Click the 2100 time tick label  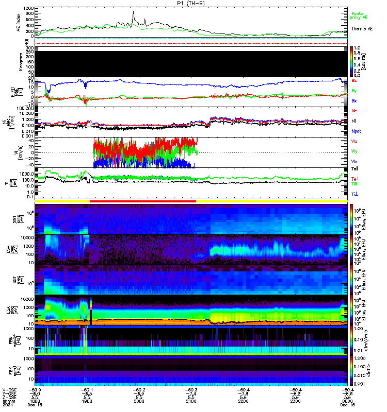point(191,401)
